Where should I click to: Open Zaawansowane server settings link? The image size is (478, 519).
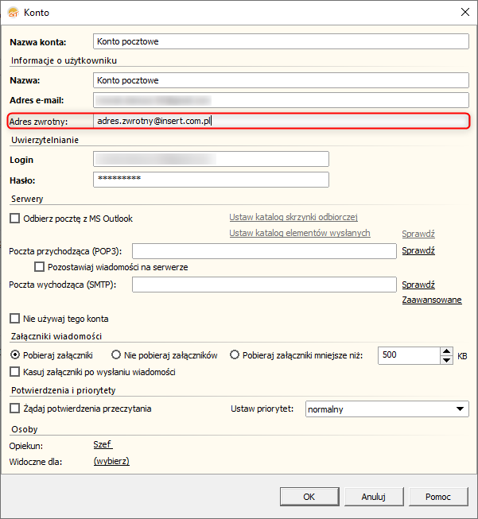click(432, 300)
